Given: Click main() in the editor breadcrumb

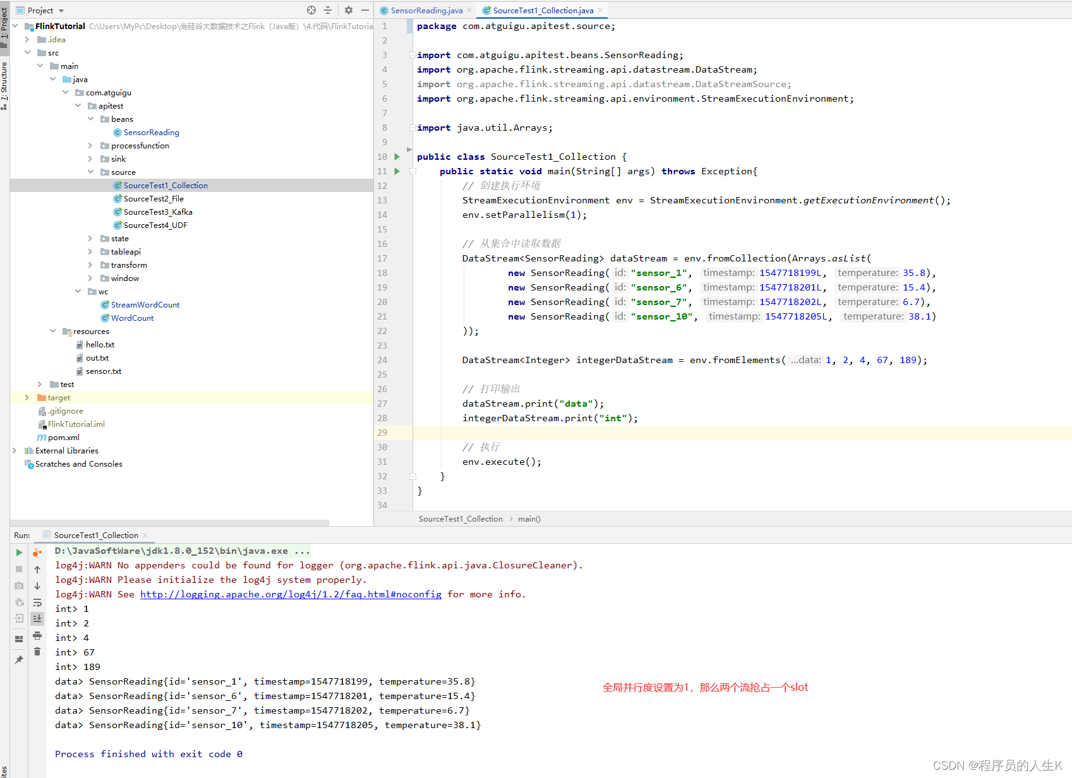Looking at the screenshot, I should click(529, 519).
